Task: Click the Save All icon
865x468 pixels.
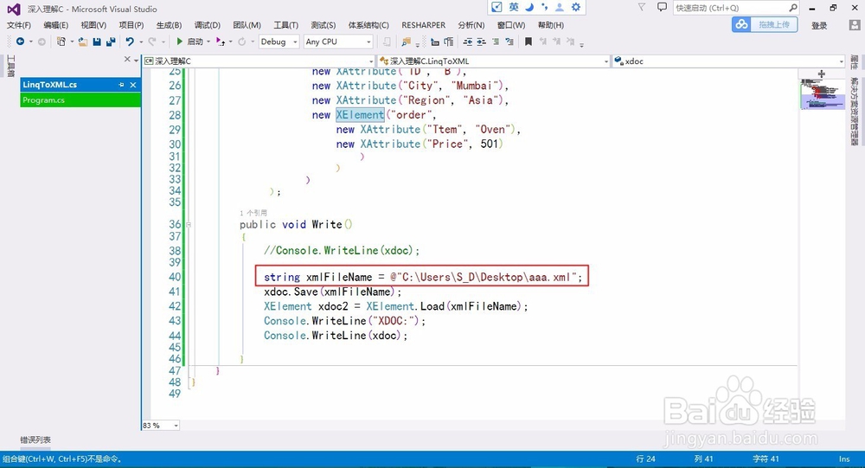Action: click(x=111, y=42)
